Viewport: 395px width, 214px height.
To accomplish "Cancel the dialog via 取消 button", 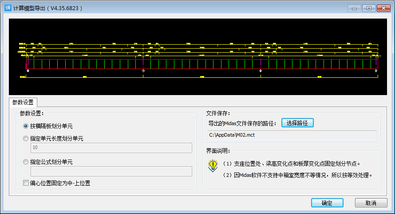I will (x=371, y=203).
